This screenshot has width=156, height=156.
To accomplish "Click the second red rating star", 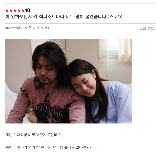I will point(11,10).
